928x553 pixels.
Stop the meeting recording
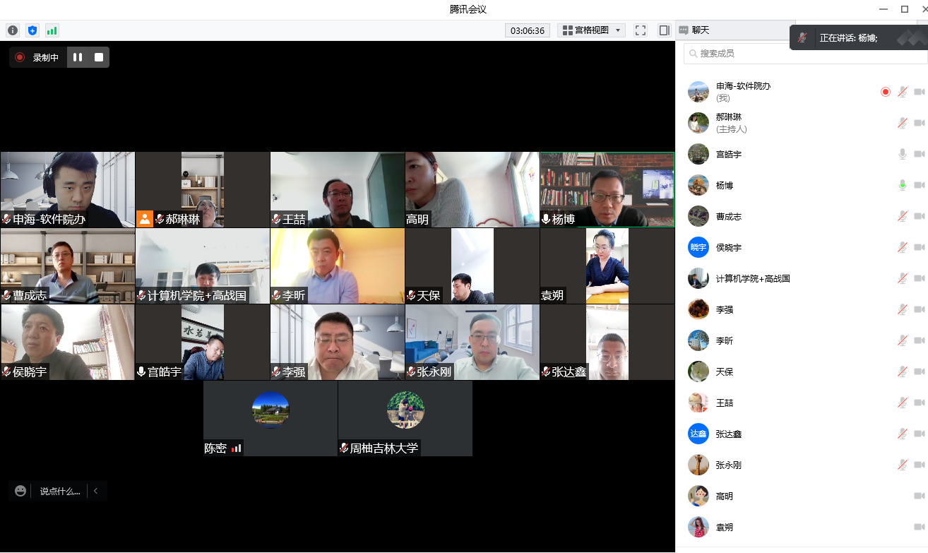[x=99, y=57]
